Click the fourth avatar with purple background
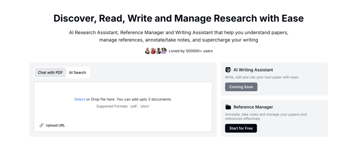This screenshot has height=150, width=355. 164,51
